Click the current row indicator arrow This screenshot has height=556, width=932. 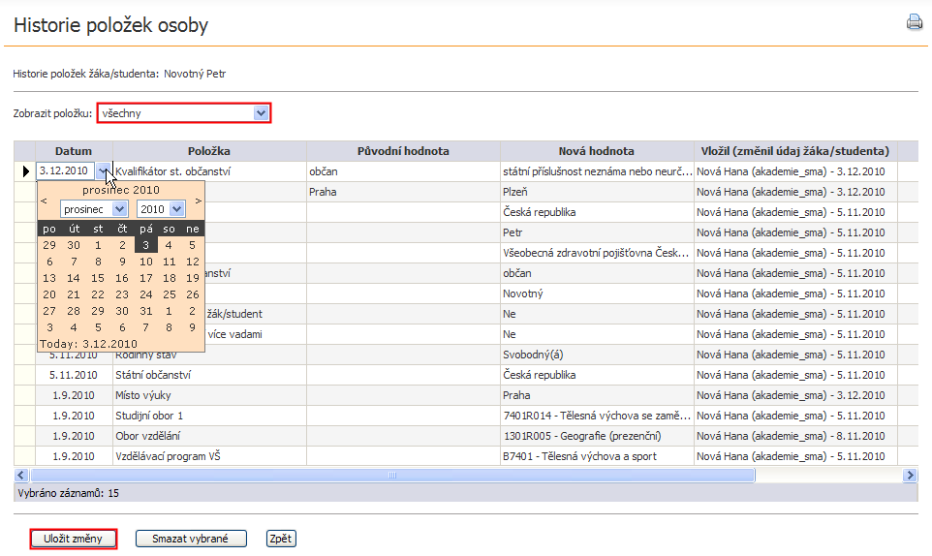[x=25, y=171]
